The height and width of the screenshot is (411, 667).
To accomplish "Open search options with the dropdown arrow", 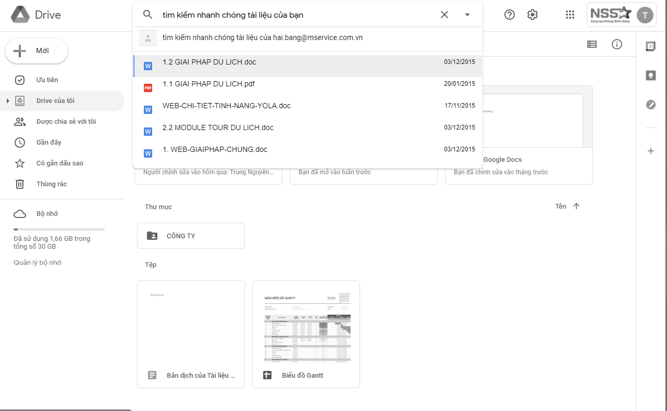I will (x=467, y=15).
